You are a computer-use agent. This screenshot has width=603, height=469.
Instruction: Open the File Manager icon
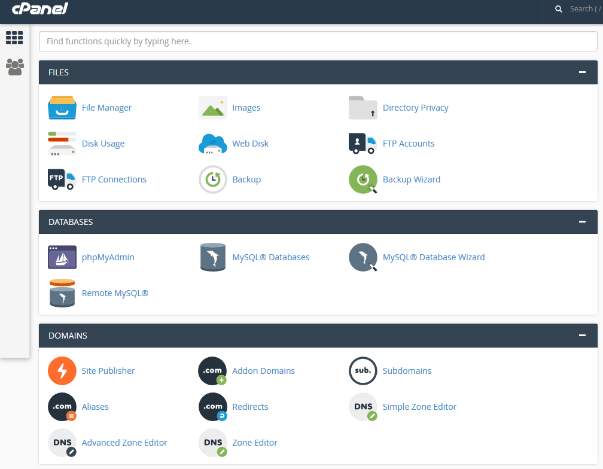click(62, 108)
